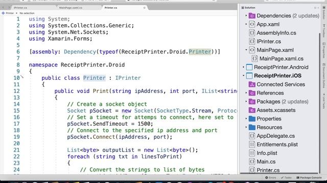The height and width of the screenshot is (183, 327).
Task: Click the AssemblyInfo.cs file icon
Action: click(252, 33)
